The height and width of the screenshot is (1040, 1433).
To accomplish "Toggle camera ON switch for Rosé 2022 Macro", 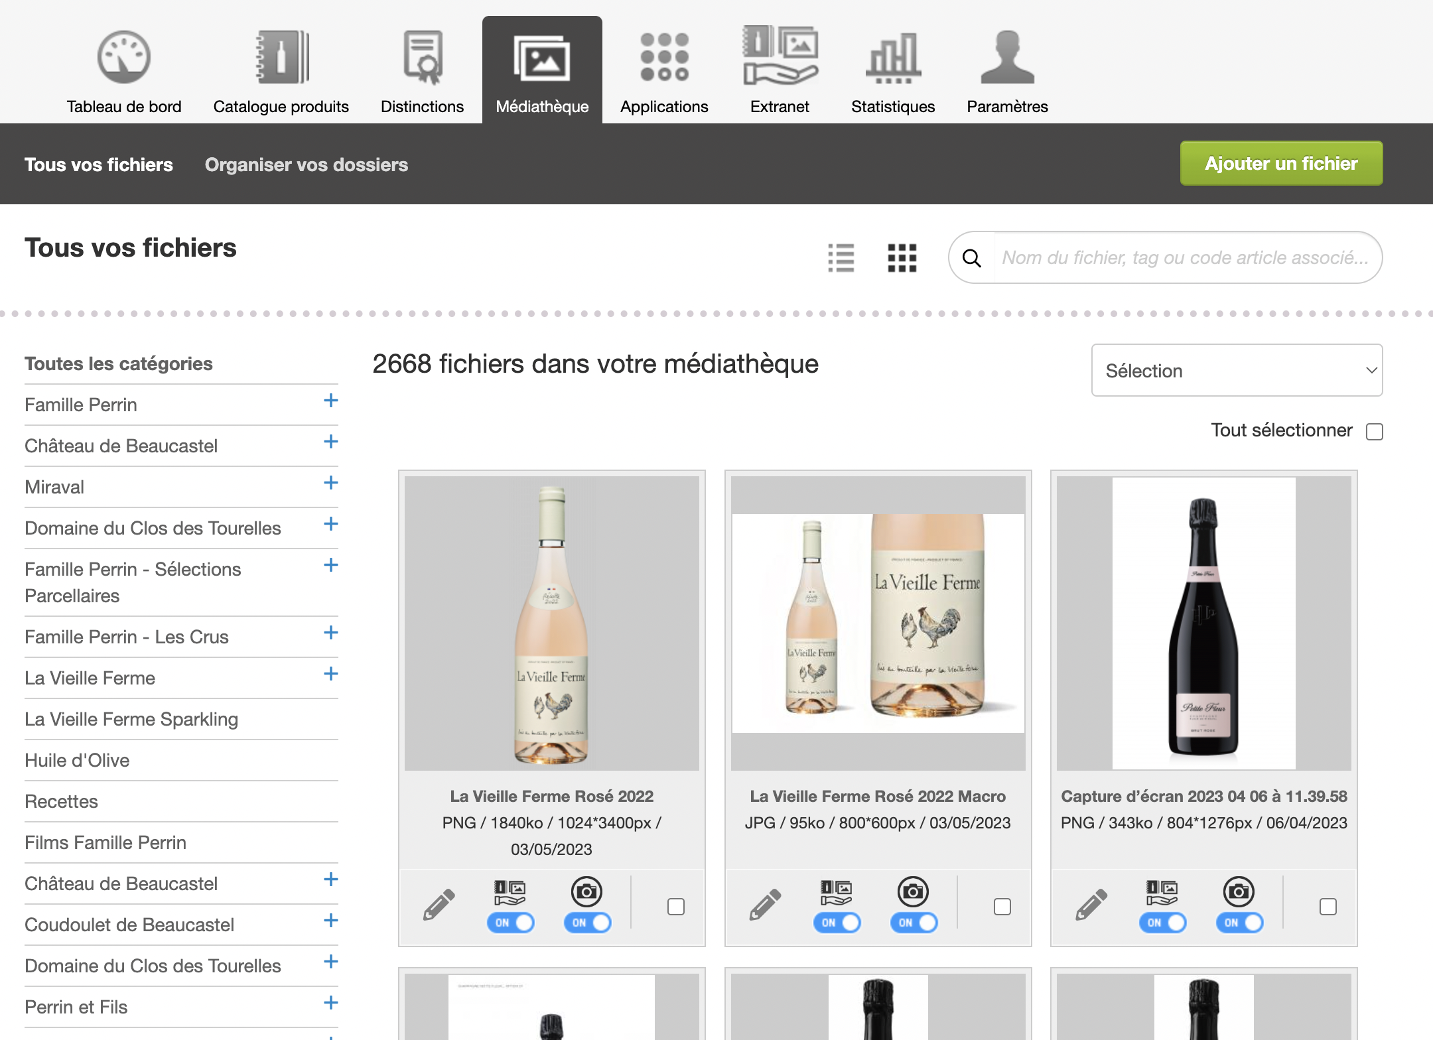I will tap(914, 923).
